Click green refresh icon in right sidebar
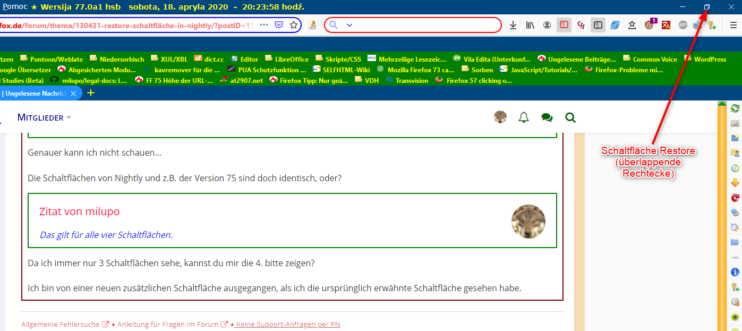Viewport: 742px width, 331px height. pos(735,108)
